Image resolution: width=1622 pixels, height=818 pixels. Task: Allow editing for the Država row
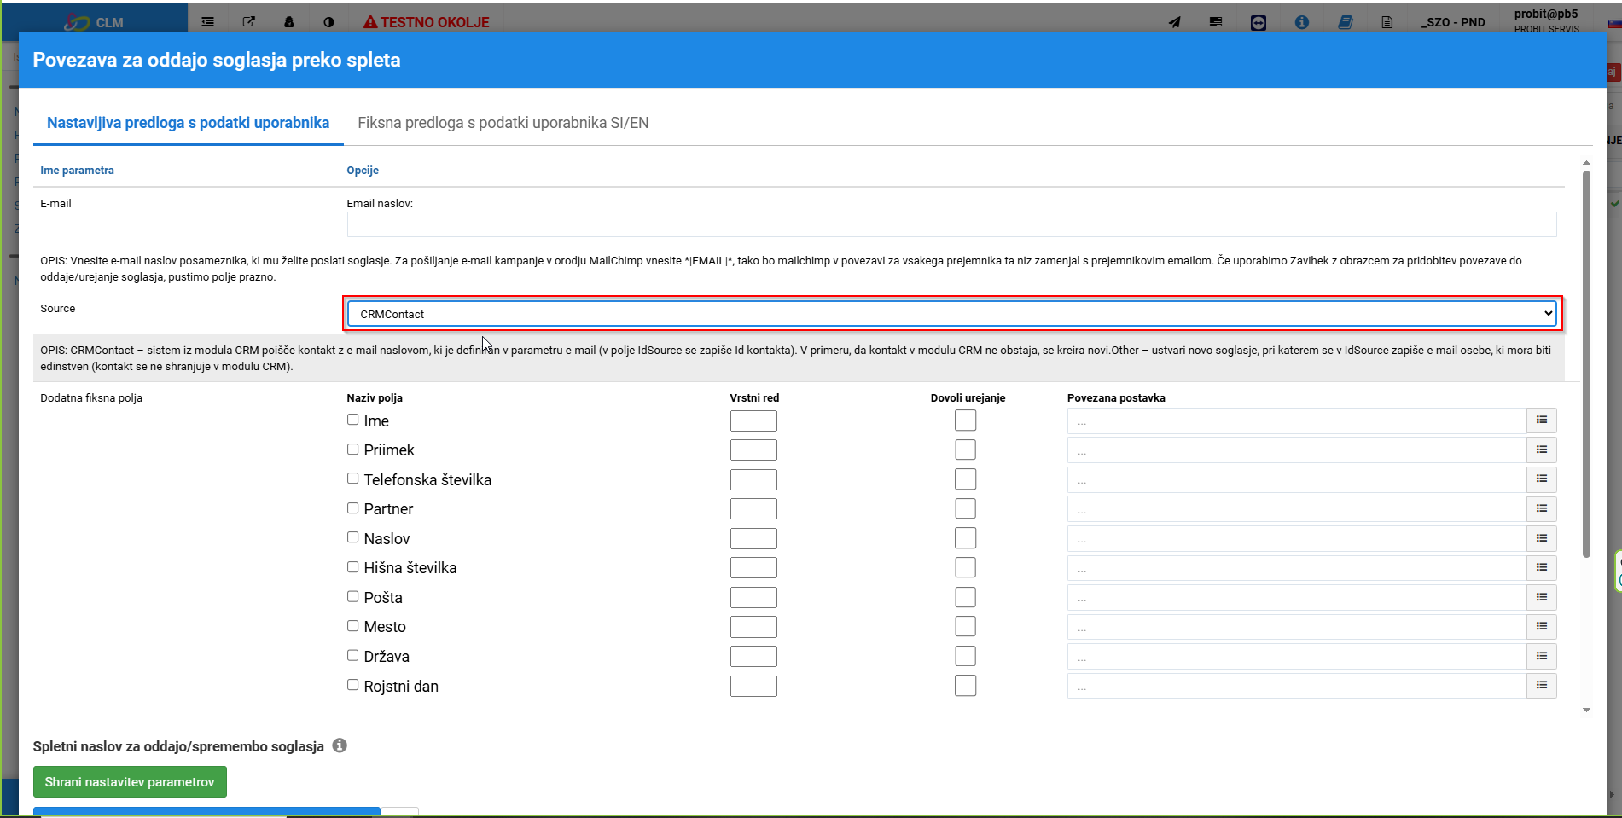tap(965, 656)
